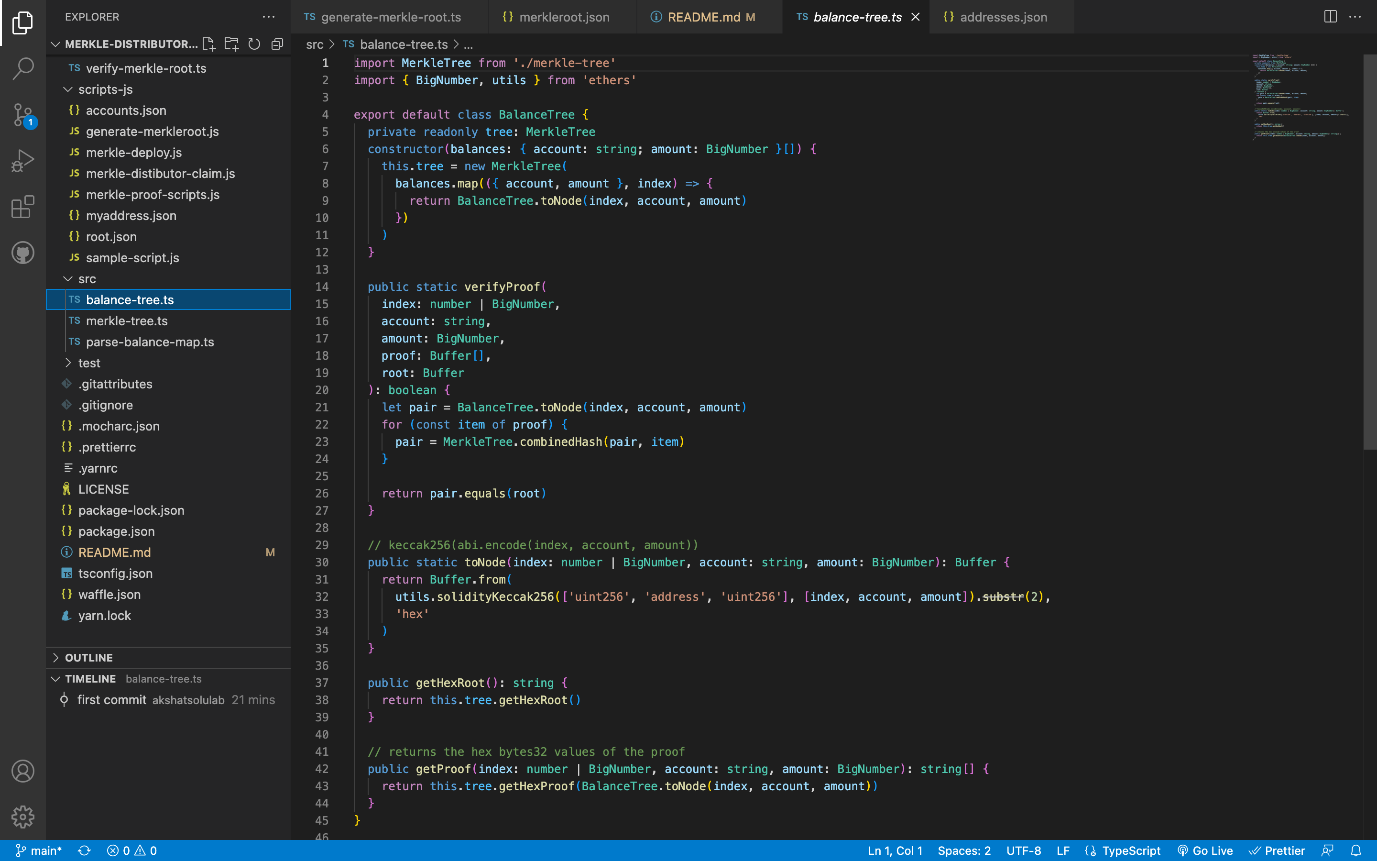Click Spaces: 2 indentation setting
Viewport: 1377px width, 861px height.
(x=964, y=851)
